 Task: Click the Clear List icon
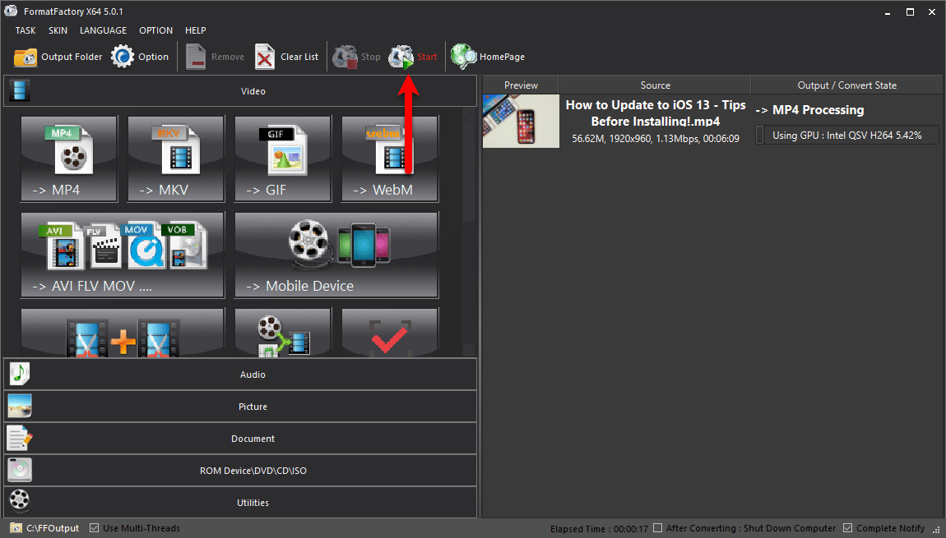265,57
